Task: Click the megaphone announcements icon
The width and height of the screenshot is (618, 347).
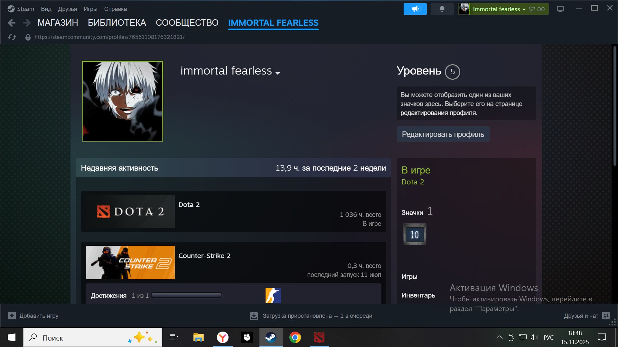Action: click(415, 9)
